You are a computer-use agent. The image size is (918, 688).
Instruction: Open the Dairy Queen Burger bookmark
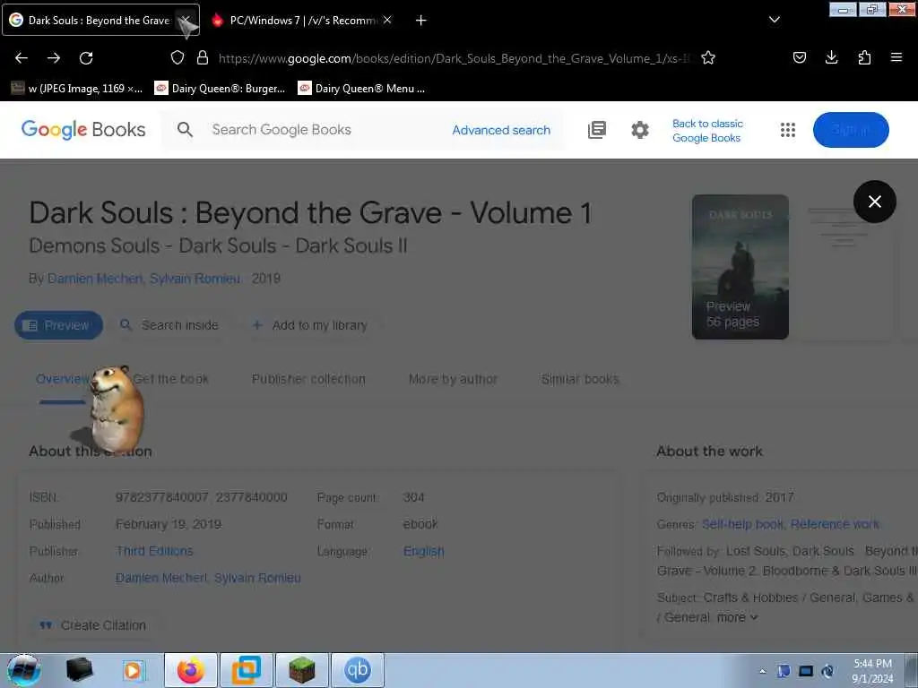point(221,89)
